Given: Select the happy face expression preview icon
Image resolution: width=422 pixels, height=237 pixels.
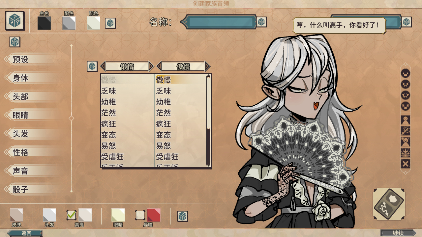Looking at the screenshot, I should (406, 73).
